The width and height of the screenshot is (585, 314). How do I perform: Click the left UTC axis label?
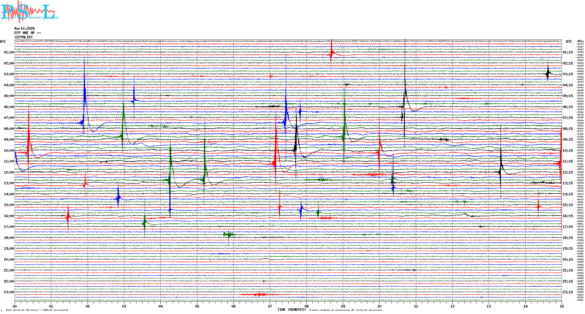pos(3,42)
